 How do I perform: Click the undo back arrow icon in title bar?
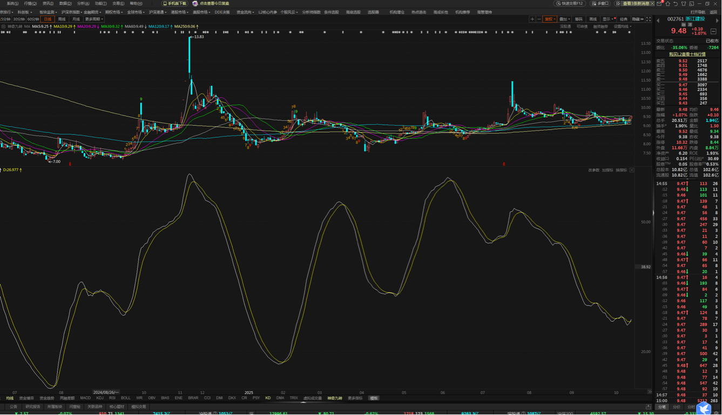coord(676,3)
